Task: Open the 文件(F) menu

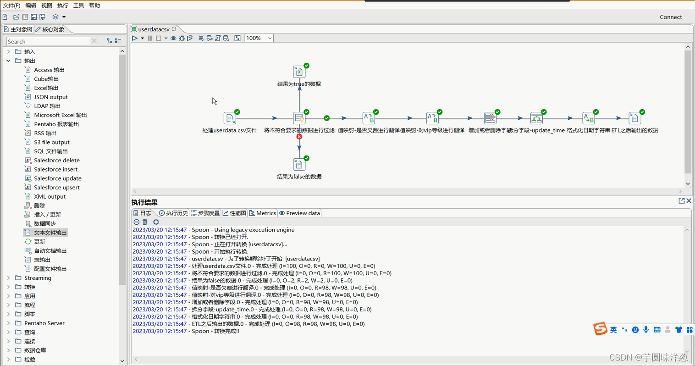Action: (11, 6)
